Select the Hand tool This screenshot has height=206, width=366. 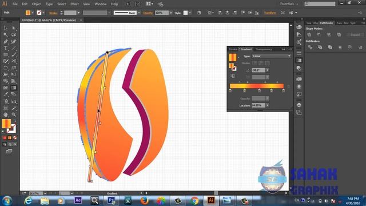click(x=5, y=114)
